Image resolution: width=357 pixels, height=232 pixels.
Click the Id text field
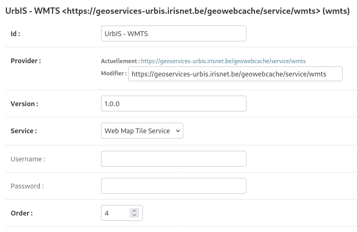[173, 33]
